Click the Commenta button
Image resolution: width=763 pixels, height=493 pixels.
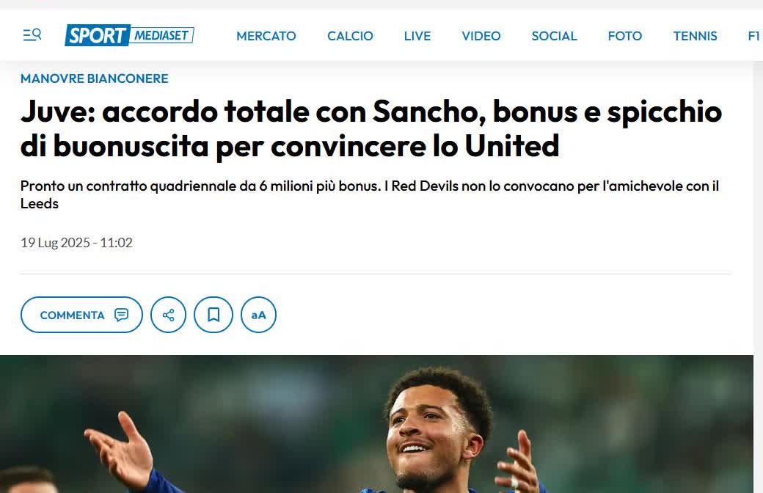[81, 315]
